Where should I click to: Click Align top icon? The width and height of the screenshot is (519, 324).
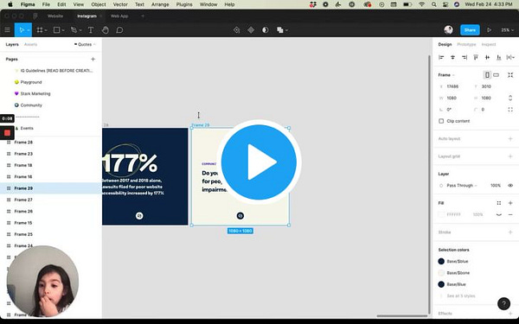coord(476,58)
